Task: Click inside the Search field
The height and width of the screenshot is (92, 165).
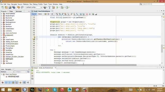Action: 153,4
